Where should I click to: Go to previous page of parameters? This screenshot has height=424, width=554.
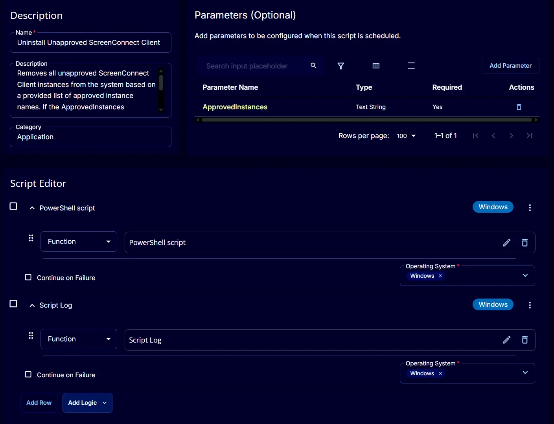tap(493, 136)
